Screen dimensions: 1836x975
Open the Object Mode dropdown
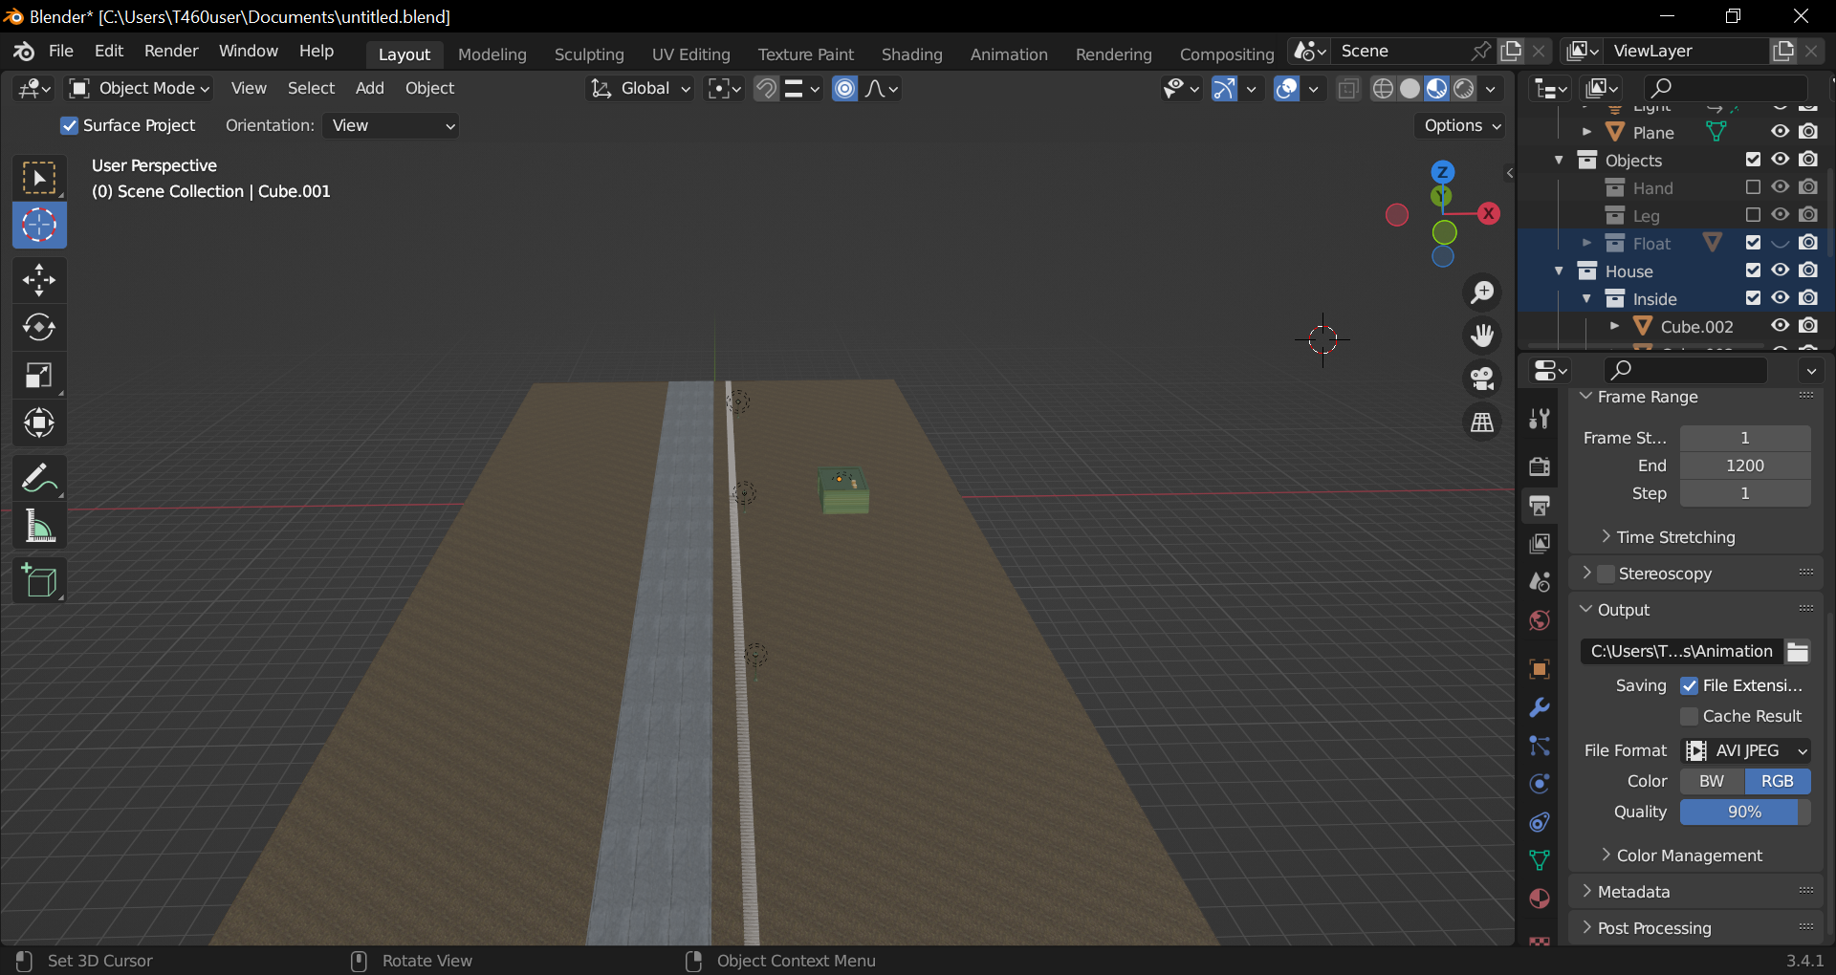pos(140,89)
